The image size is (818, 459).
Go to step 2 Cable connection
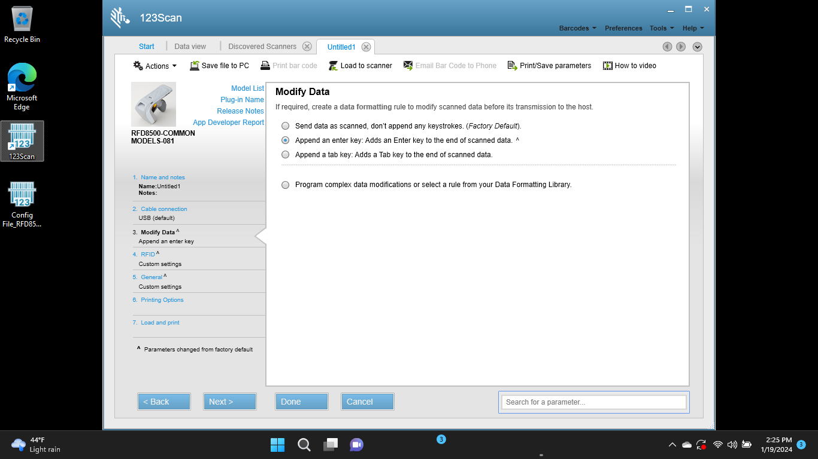tap(163, 209)
